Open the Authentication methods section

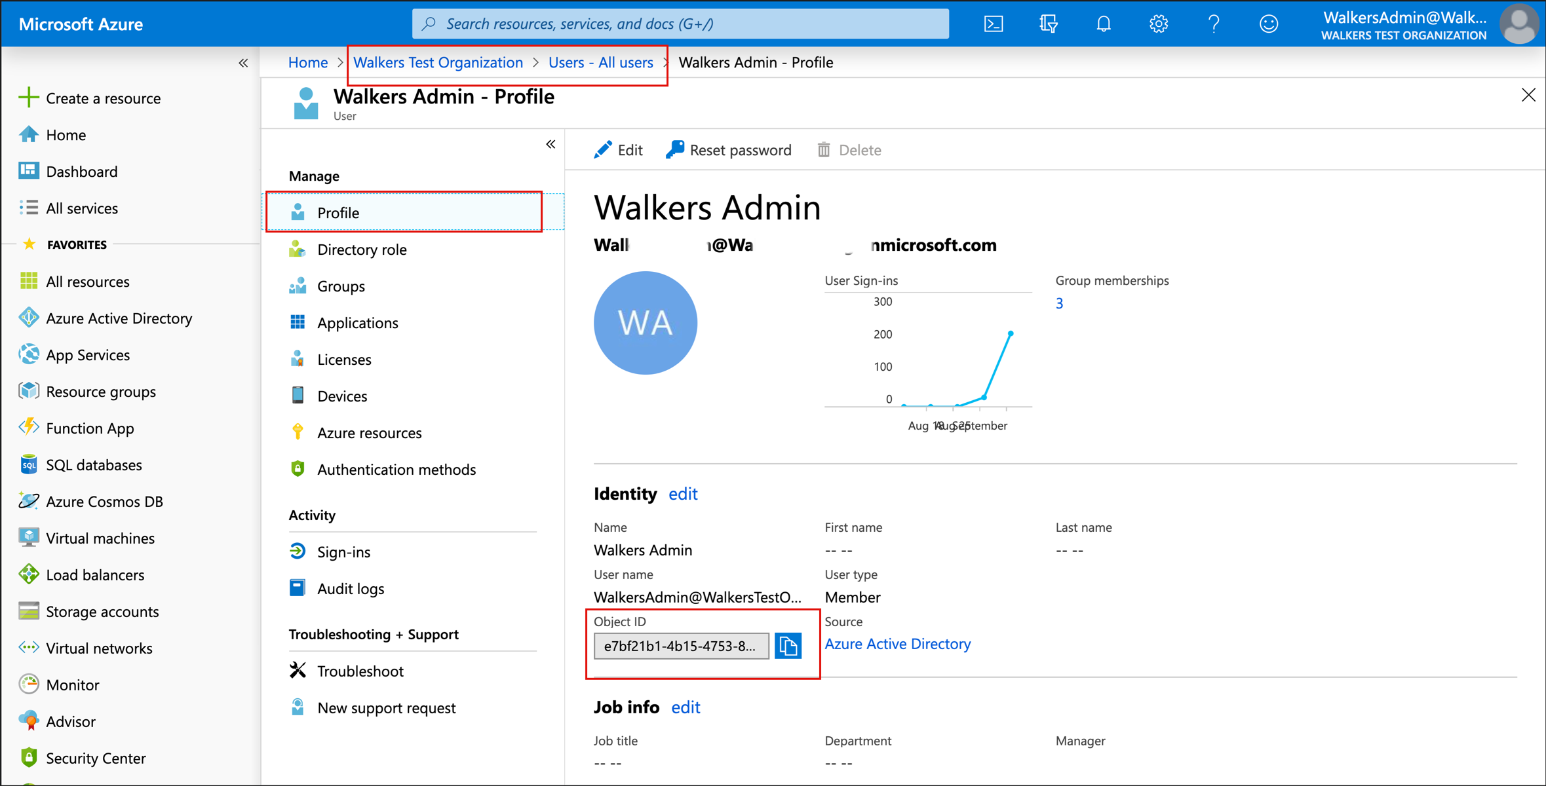pos(396,469)
